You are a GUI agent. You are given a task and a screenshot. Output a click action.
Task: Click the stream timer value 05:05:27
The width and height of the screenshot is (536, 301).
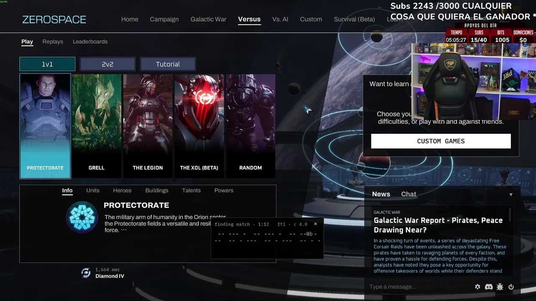point(456,40)
